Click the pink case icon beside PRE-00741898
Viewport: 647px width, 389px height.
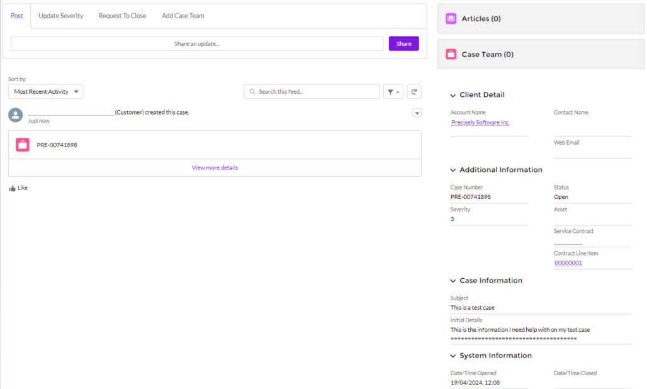click(23, 145)
